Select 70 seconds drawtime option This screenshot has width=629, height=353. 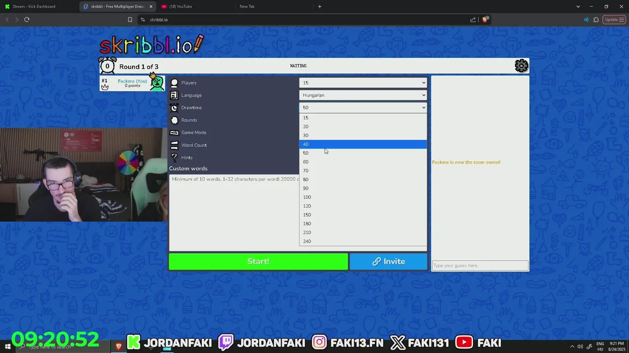point(363,171)
